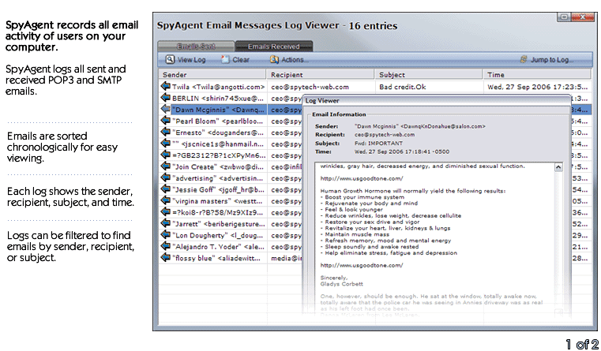Screen dimensions: 601x351
Task: Click the Wed, 27 Sep 2006 17:23 time cell
Action: coord(537,87)
